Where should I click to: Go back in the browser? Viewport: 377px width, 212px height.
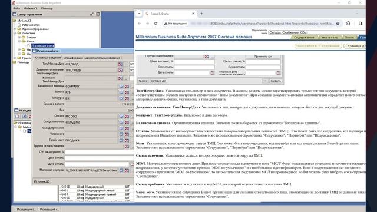[139, 24]
